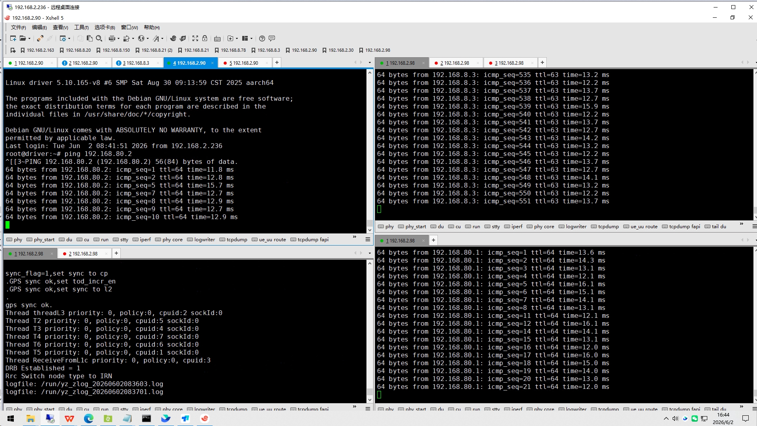Image resolution: width=757 pixels, height=426 pixels.
Task: Click the Font letter A icon
Action: (x=156, y=38)
